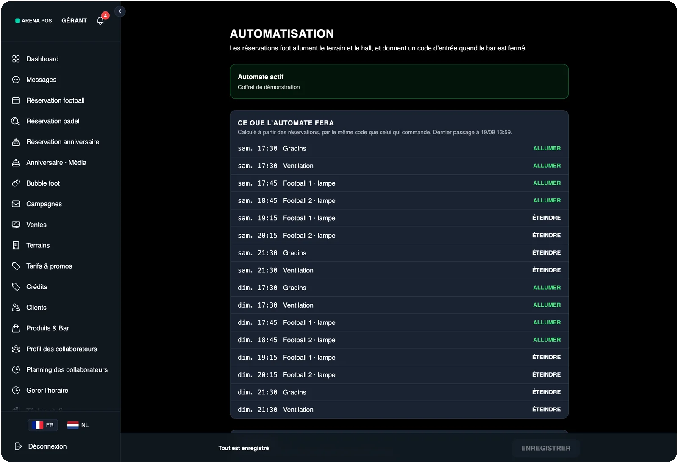Viewport: 678px width, 463px height.
Task: Select row dim. 21:30 Ventilation
Action: coord(399,409)
